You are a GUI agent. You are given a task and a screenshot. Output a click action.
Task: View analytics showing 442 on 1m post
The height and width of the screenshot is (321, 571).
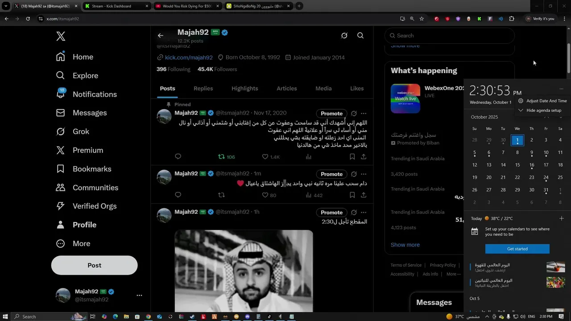pos(314,195)
